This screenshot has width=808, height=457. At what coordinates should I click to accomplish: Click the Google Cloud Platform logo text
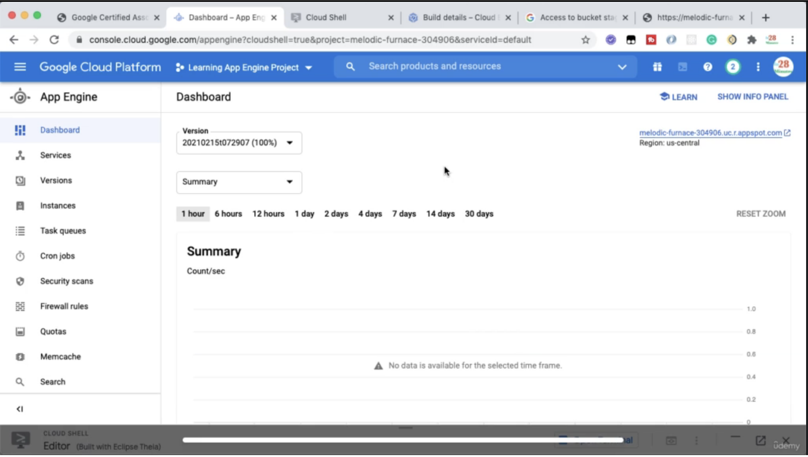(100, 67)
